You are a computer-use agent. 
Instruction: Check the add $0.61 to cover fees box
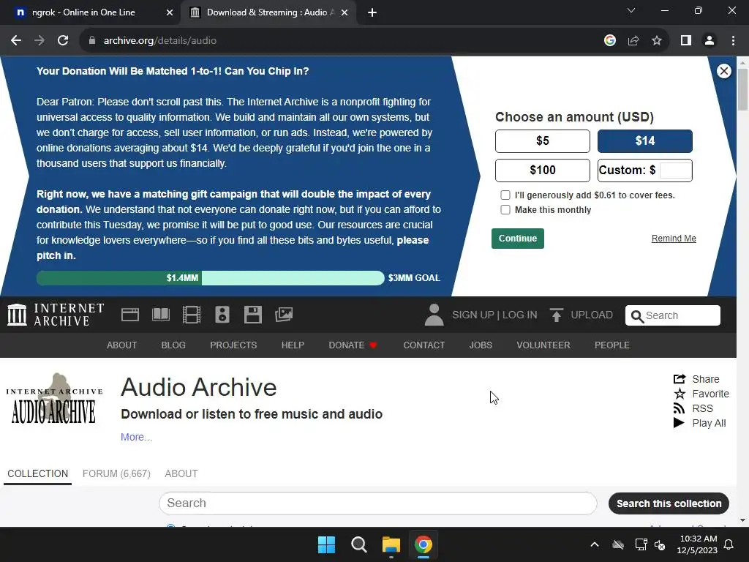click(x=505, y=195)
